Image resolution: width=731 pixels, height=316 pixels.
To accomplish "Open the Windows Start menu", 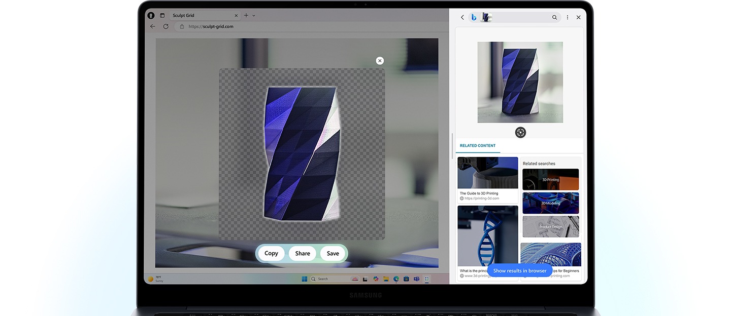I will [x=305, y=279].
